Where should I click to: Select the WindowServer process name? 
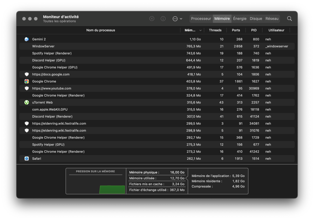pyautogui.click(x=43, y=46)
